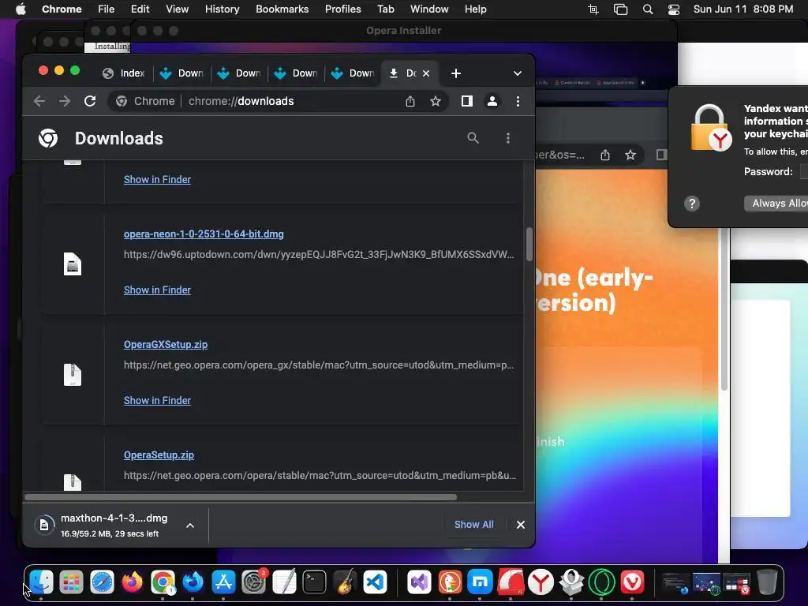Bookmark this tab with the star icon

pyautogui.click(x=436, y=101)
